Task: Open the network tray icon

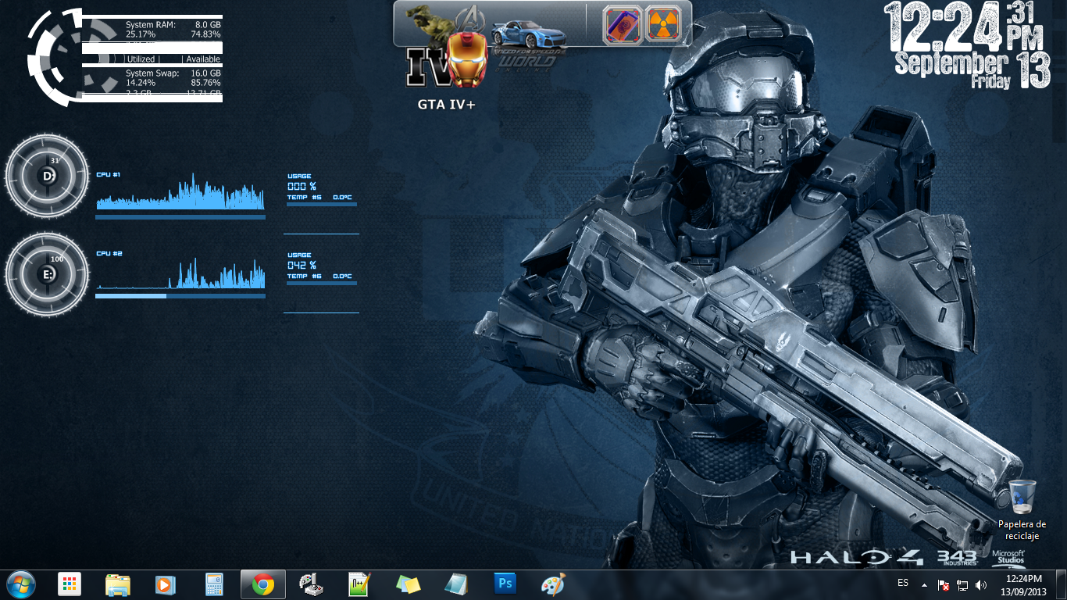Action: (962, 584)
